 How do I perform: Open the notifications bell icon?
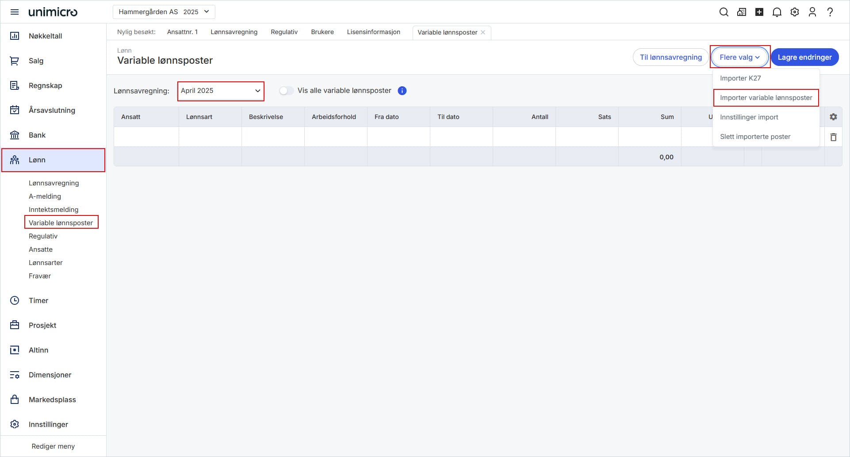(777, 12)
